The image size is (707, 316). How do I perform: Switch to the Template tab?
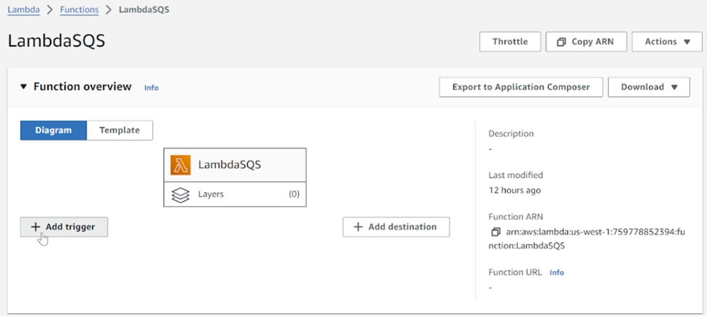(x=120, y=130)
